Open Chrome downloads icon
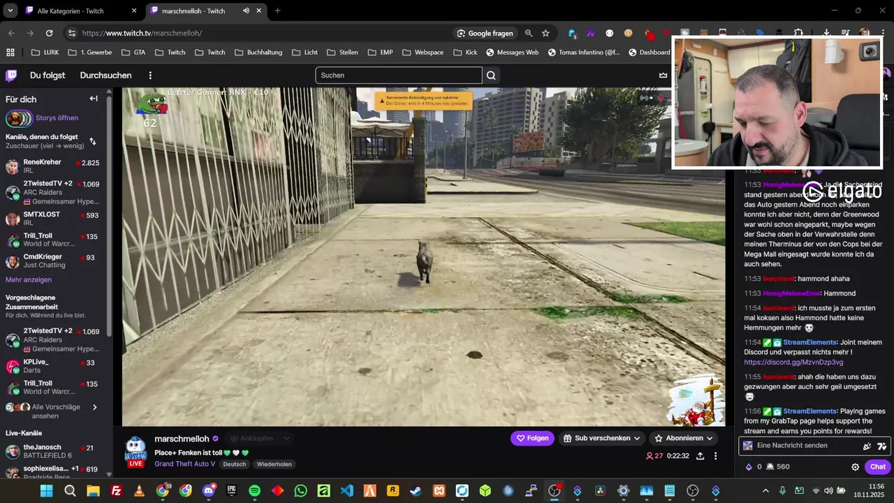The image size is (894, 503). [x=826, y=33]
